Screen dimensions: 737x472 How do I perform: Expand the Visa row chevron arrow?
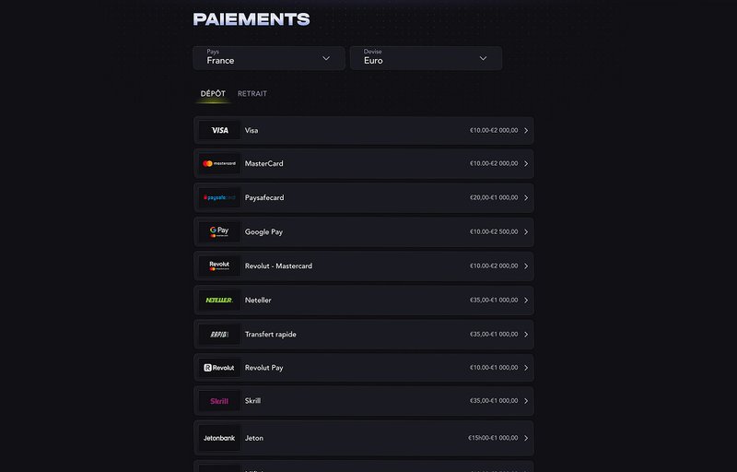coord(526,130)
